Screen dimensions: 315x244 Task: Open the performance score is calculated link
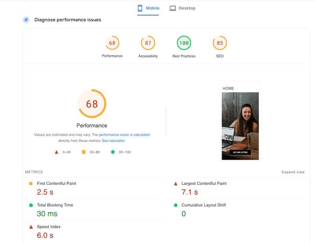(x=124, y=134)
